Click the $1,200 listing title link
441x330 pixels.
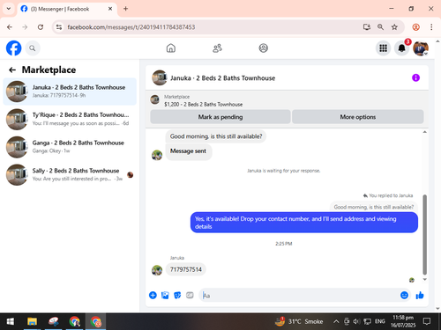pyautogui.click(x=203, y=105)
